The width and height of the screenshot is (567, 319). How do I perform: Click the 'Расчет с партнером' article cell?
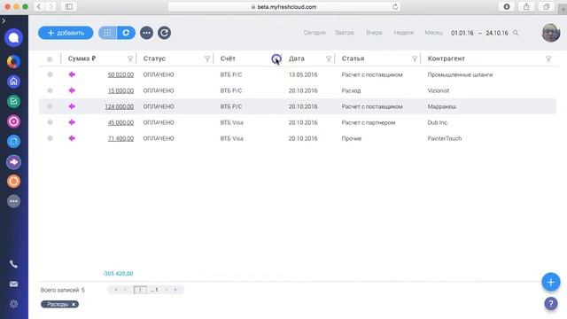tap(369, 122)
